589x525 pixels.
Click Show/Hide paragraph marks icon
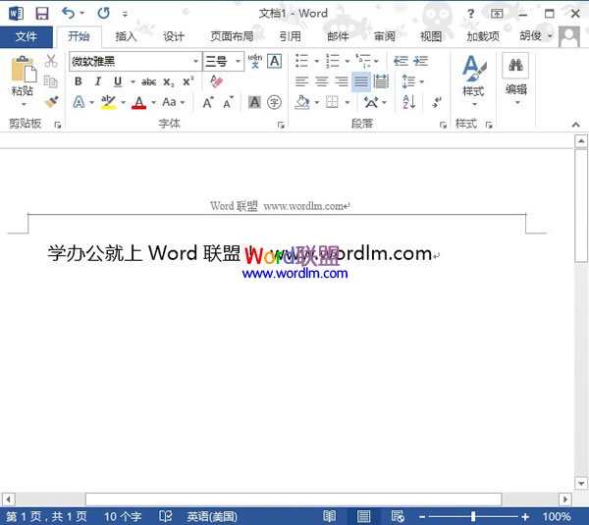click(437, 102)
